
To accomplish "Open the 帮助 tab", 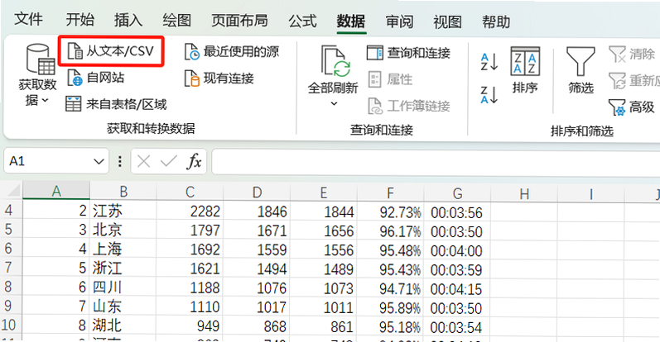I will pyautogui.click(x=496, y=21).
